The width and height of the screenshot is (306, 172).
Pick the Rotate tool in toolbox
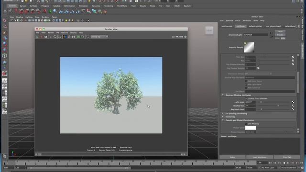click(5, 43)
